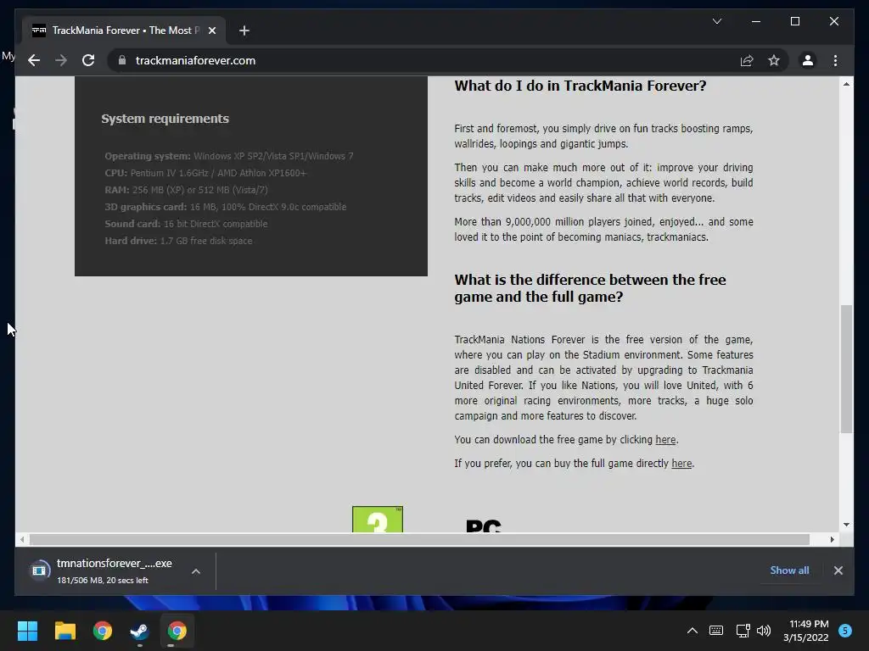Click the touch keyboard tray icon

click(x=716, y=630)
